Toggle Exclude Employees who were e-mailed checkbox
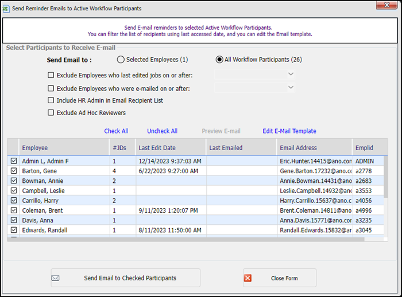This screenshot has height=297, width=402. pos(51,88)
